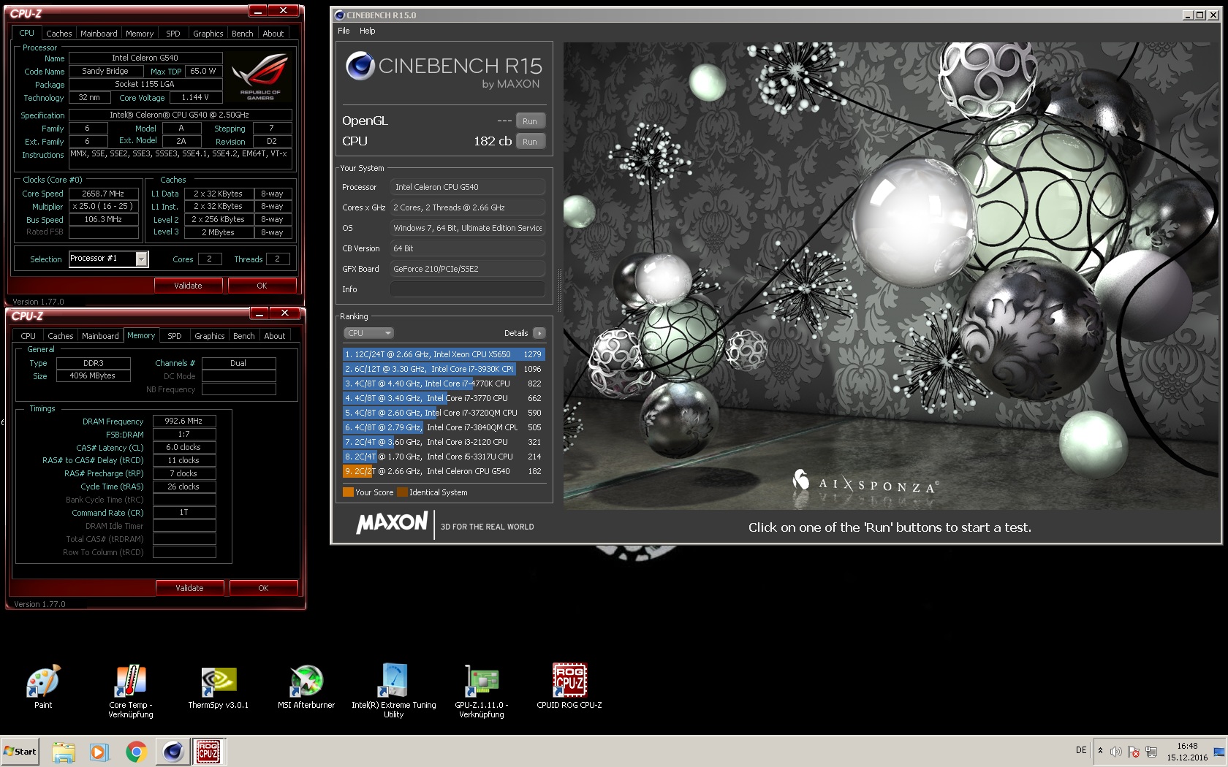
Task: Click the rendered Cinebench scene image
Action: [891, 275]
